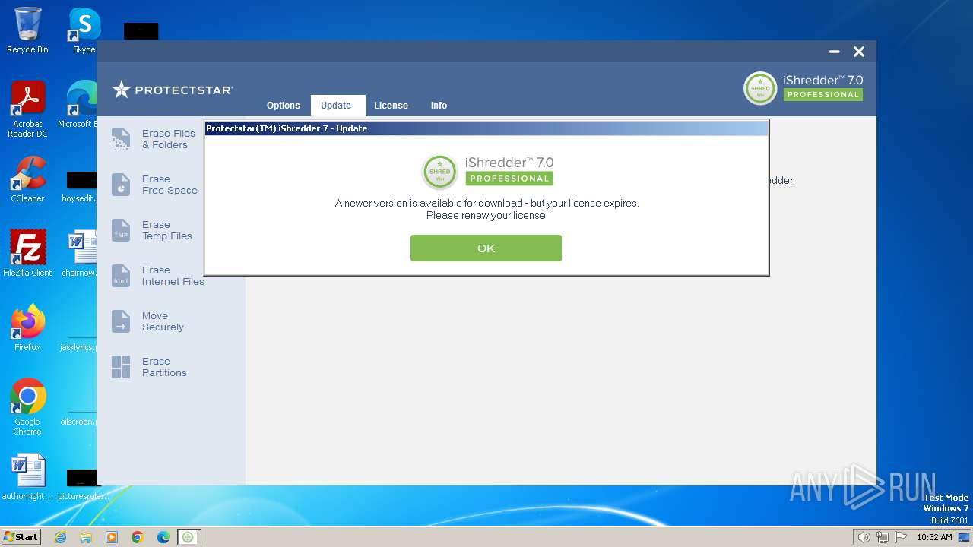Open the Firefox desktop icon

coord(27,327)
